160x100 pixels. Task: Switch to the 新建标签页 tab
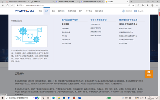pyautogui.click(x=42, y=2)
